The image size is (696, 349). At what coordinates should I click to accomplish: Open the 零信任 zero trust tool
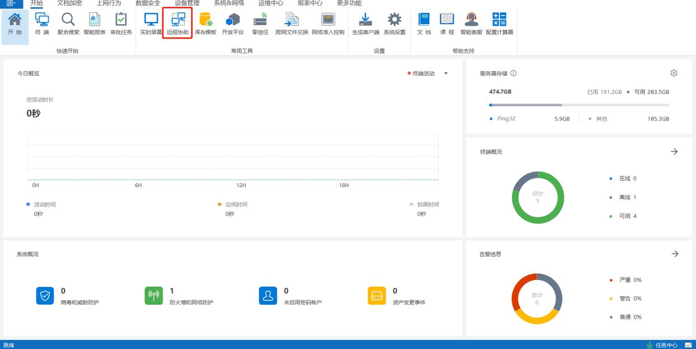click(260, 23)
